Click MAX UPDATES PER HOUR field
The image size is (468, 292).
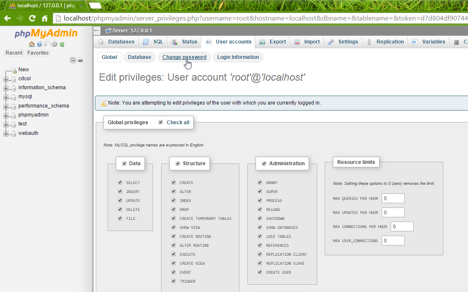coord(393,212)
